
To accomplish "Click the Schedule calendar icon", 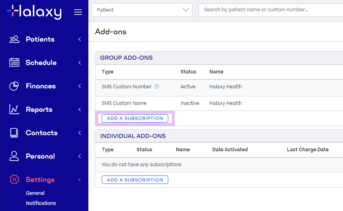I will coord(14,63).
